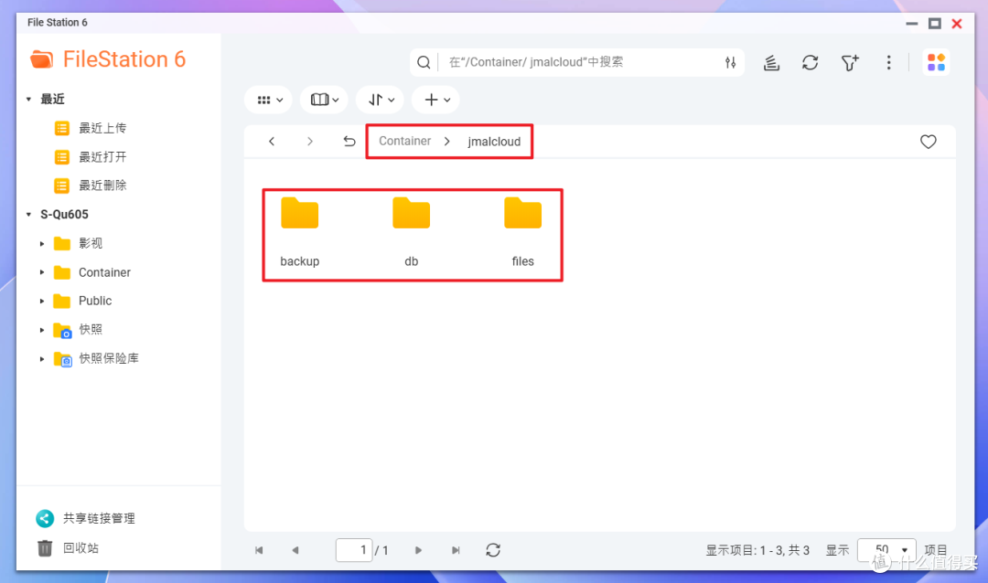The image size is (988, 583).
Task: Open the background tasks stack icon
Action: tap(771, 62)
